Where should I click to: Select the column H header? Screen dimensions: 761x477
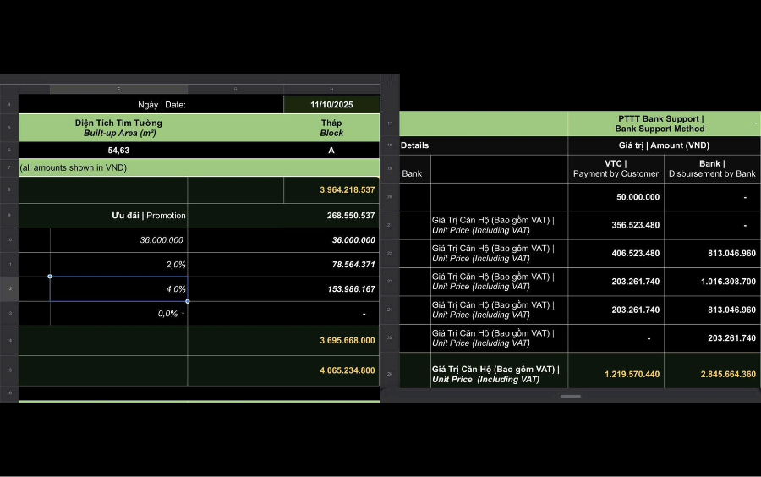331,89
